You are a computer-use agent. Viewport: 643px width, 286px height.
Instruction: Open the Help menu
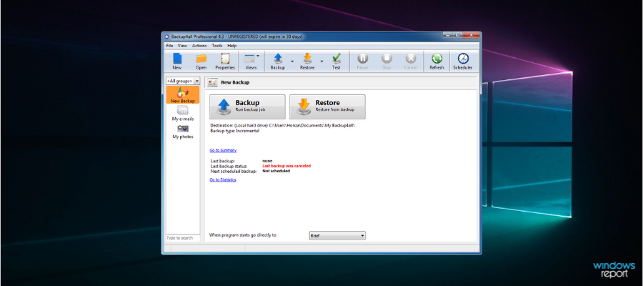[232, 46]
